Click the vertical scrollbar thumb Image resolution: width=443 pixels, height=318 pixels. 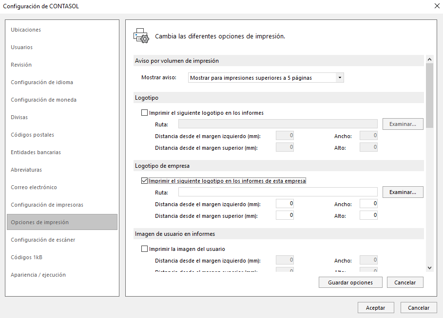pyautogui.click(x=429, y=95)
